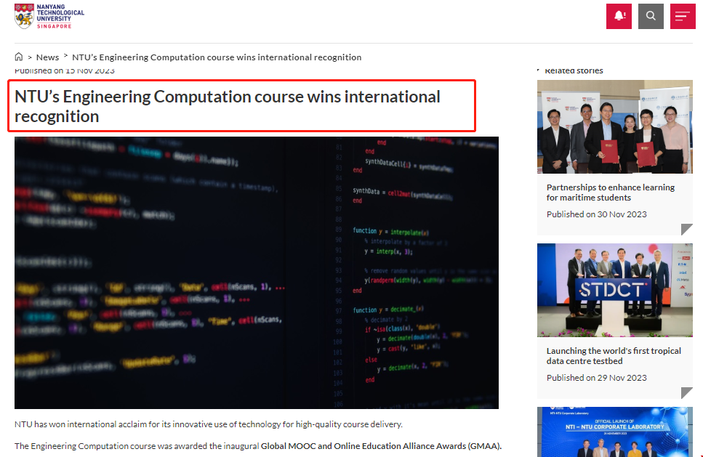The width and height of the screenshot is (703, 457).
Task: Open the hamburger navigation menu
Action: click(683, 15)
